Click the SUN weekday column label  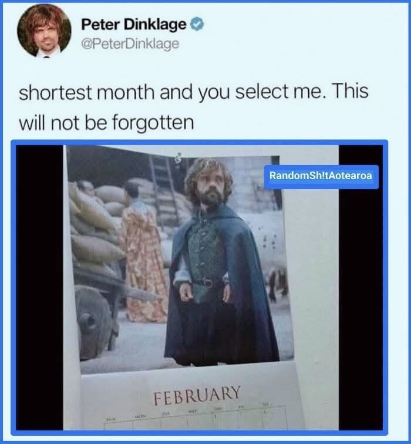tap(111, 419)
